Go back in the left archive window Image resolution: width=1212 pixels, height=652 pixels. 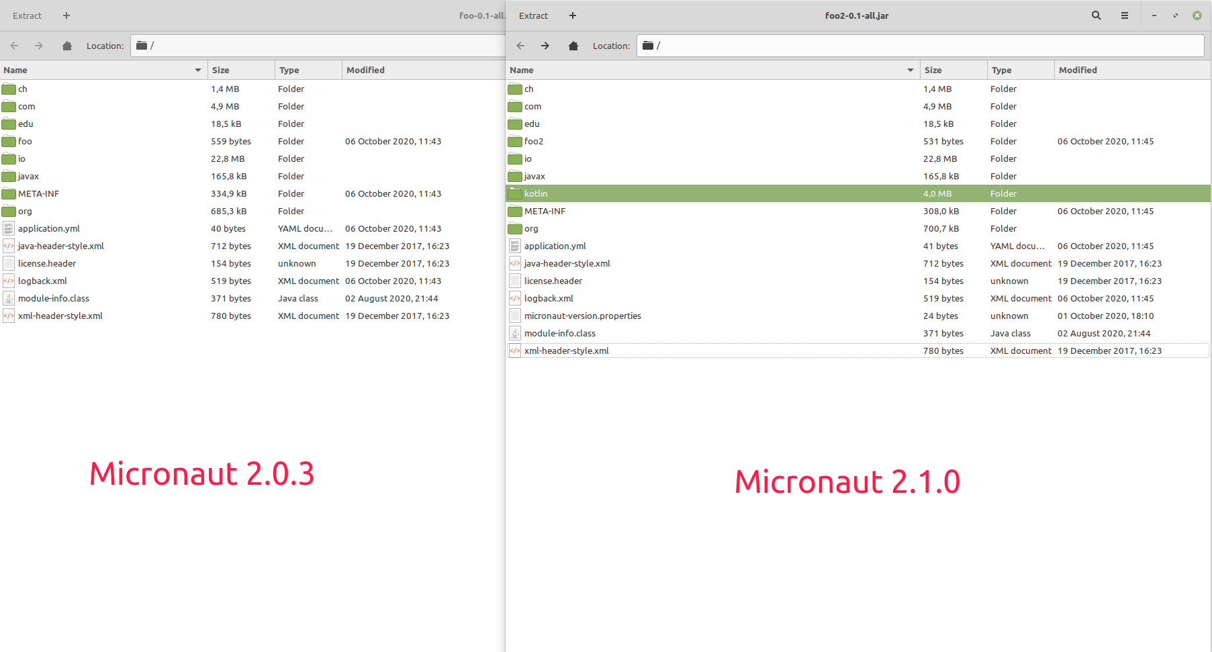[14, 46]
